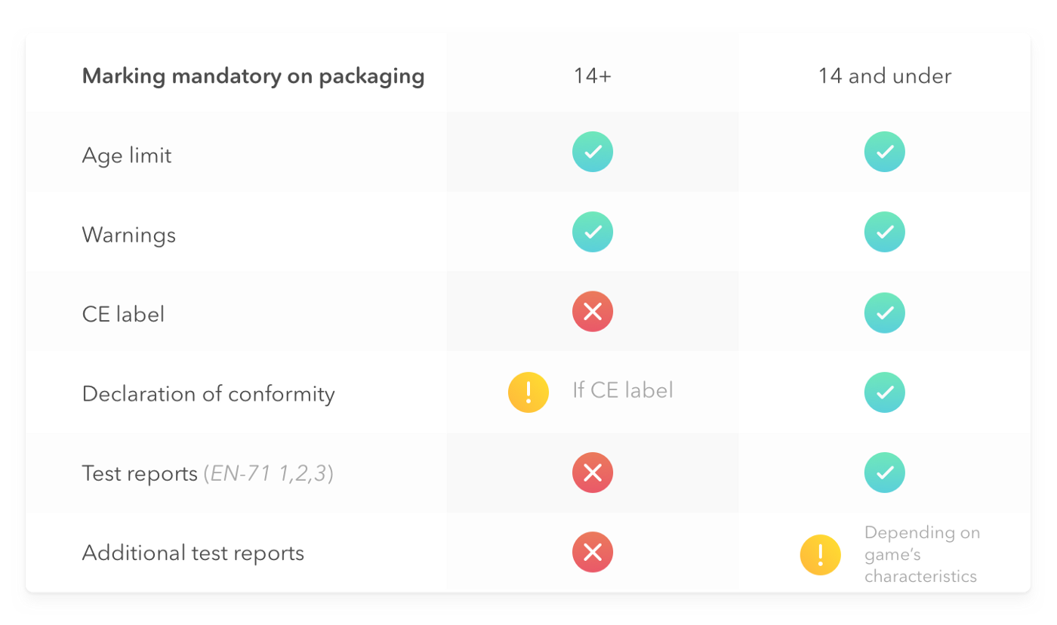Select the Warnings checkmark in 14+ column
The image size is (1057, 625).
[593, 232]
